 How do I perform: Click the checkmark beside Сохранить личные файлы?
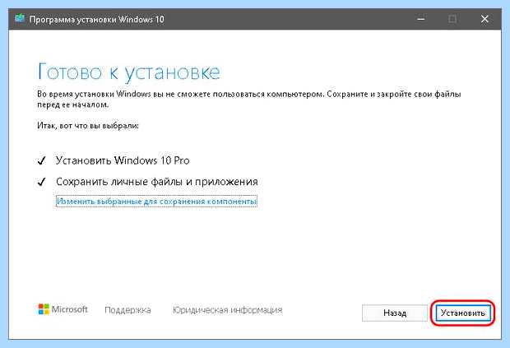click(x=42, y=182)
